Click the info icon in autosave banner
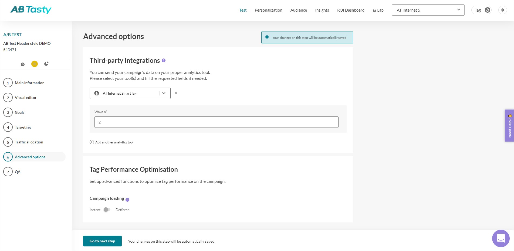514x251 pixels. (267, 37)
